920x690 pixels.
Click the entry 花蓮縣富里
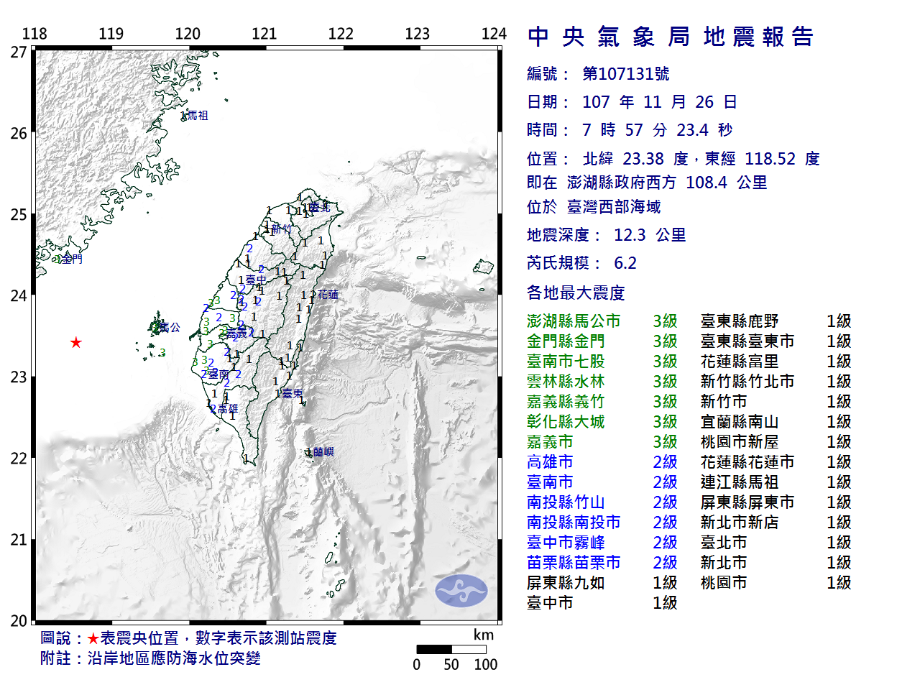[740, 362]
